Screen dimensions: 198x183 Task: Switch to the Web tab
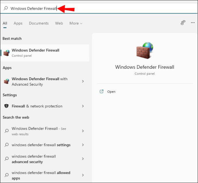point(59,23)
